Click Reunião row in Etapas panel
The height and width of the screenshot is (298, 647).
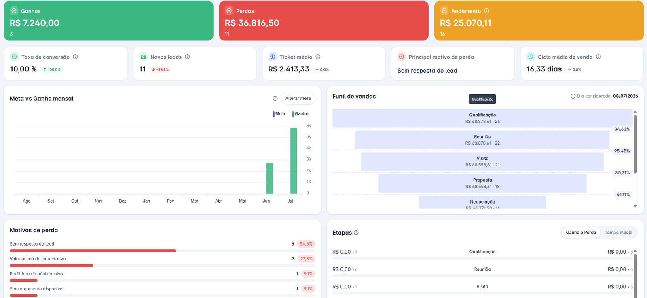tap(482, 271)
